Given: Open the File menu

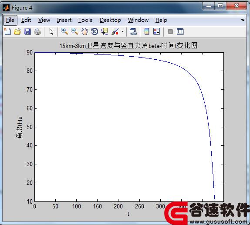Looking at the screenshot, I should point(10,20).
